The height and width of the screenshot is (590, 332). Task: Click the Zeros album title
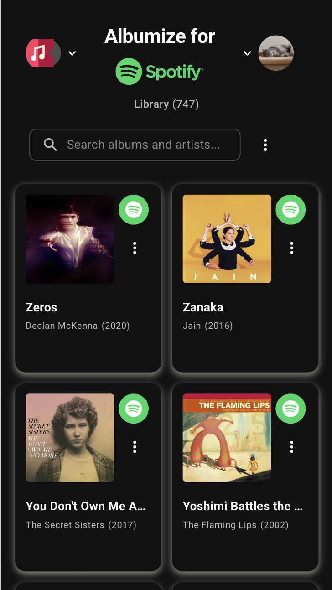coord(41,307)
